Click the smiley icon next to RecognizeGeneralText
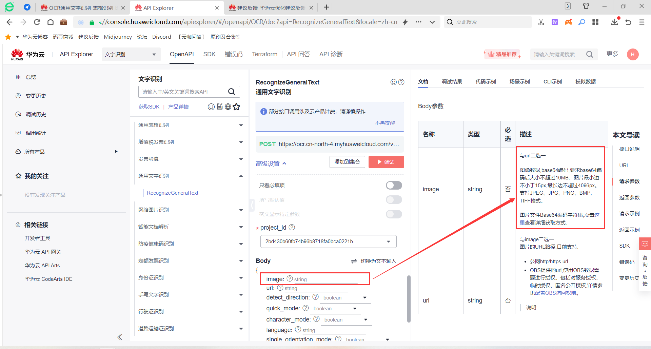Image resolution: width=651 pixels, height=349 pixels. pyautogui.click(x=394, y=82)
